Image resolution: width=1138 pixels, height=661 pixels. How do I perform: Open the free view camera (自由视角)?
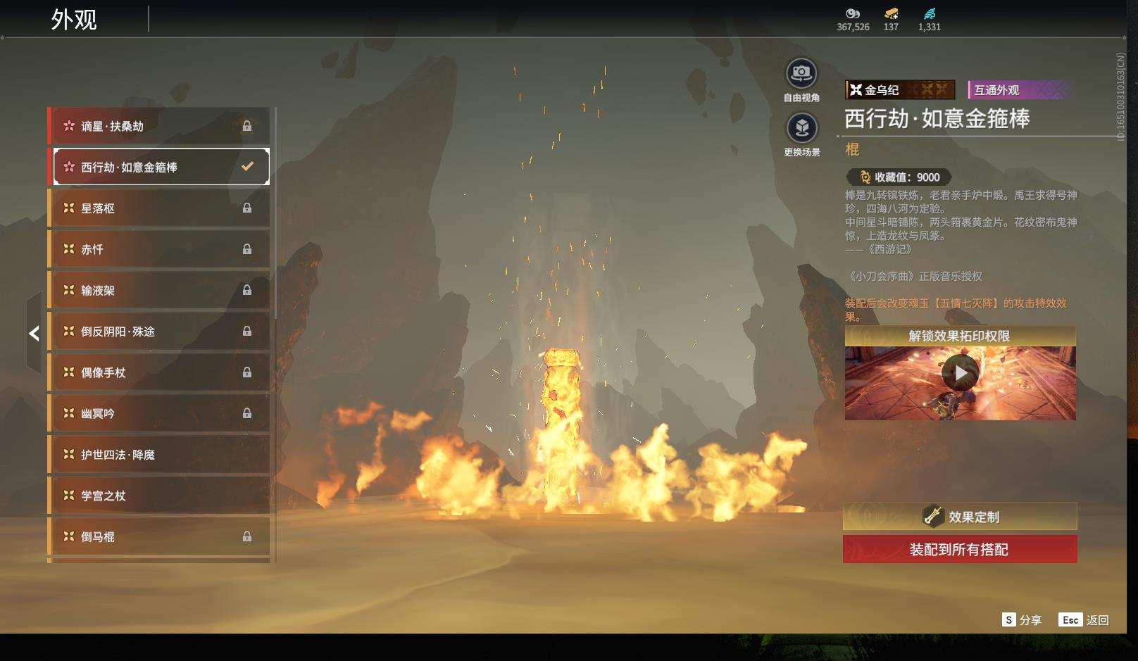(801, 74)
